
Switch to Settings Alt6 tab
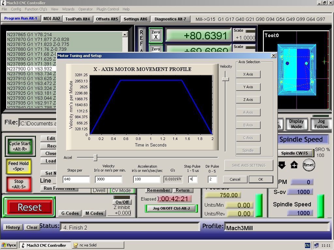(x=135, y=19)
